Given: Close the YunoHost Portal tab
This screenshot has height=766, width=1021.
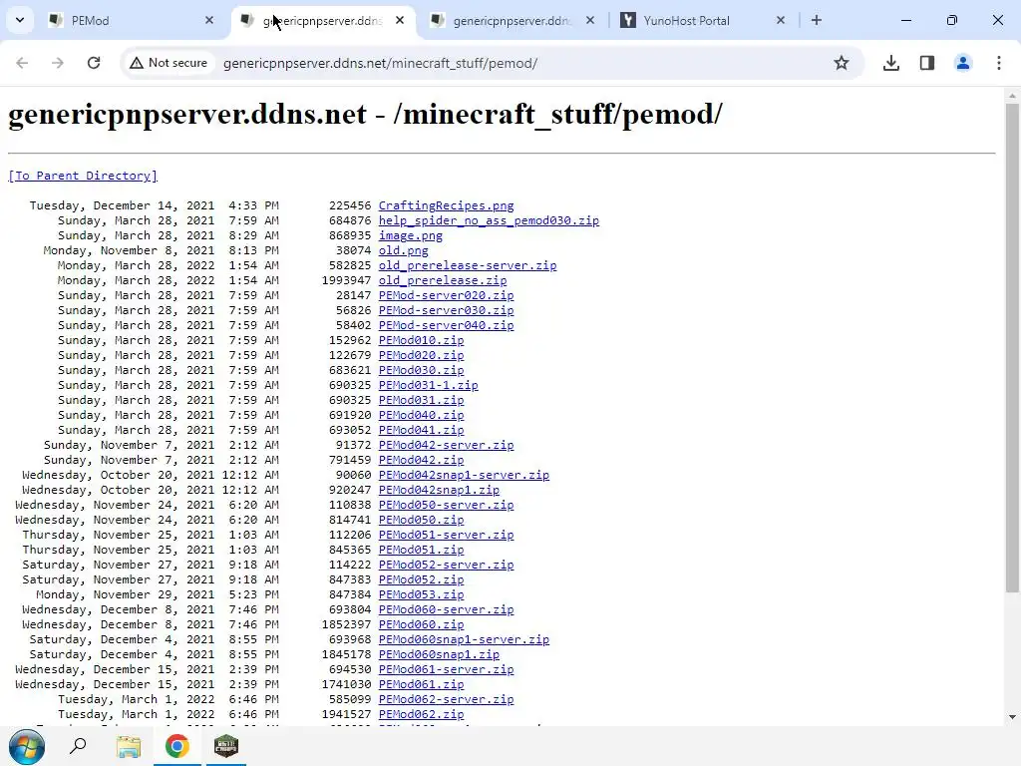Looking at the screenshot, I should pyautogui.click(x=781, y=20).
